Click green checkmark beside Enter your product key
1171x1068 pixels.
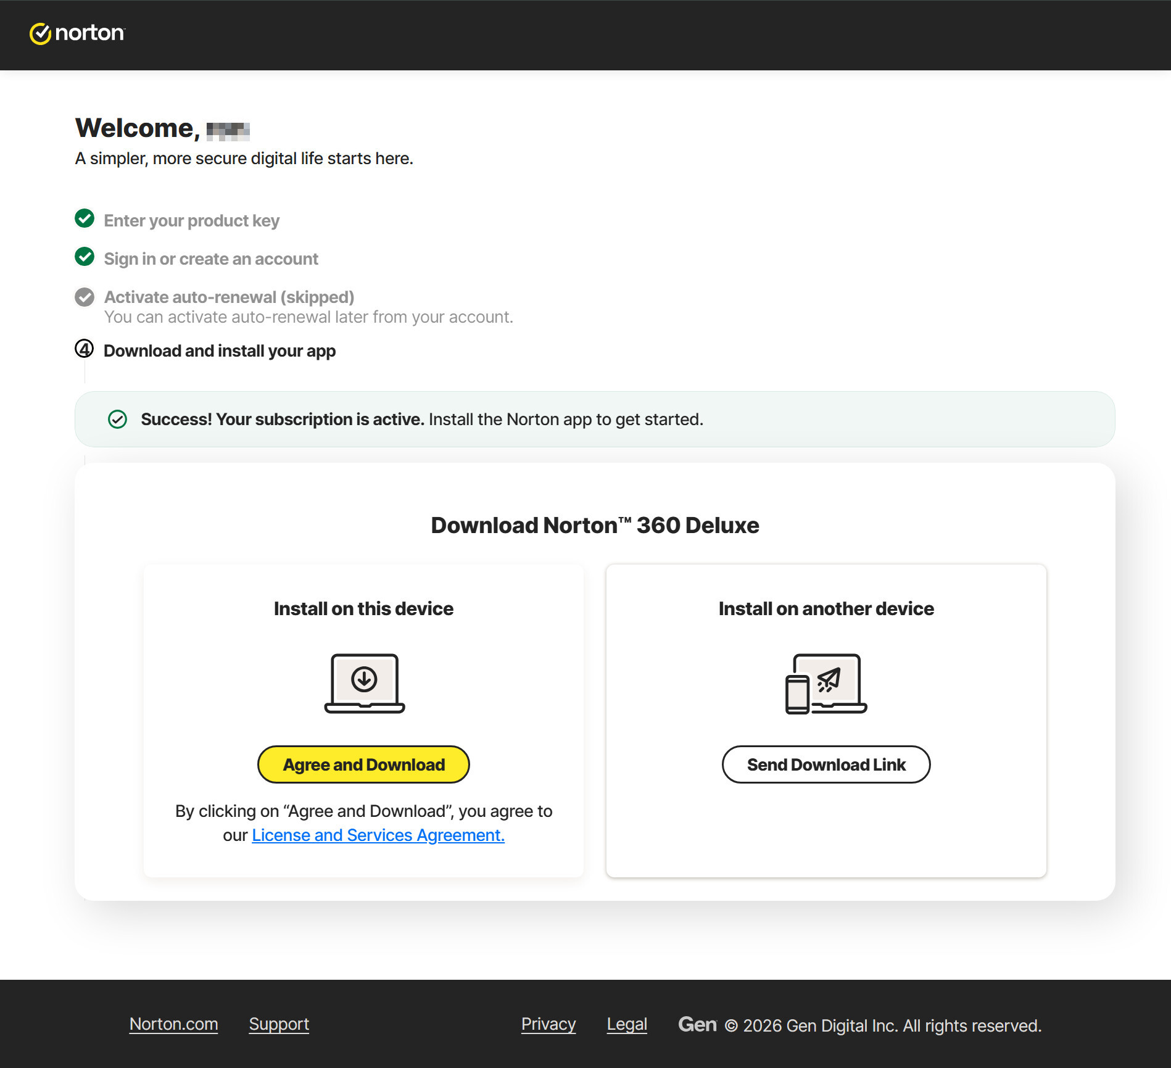85,218
